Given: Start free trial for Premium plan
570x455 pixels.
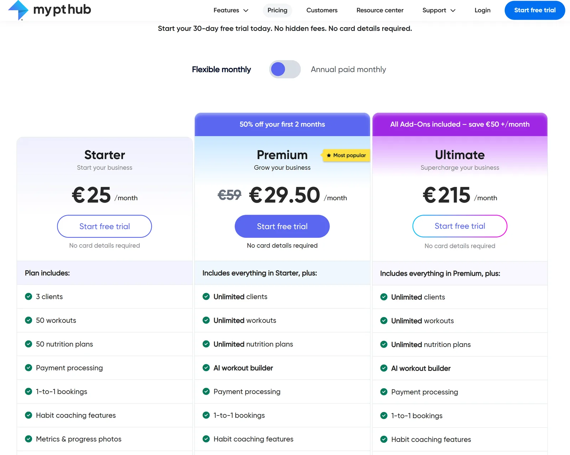Looking at the screenshot, I should [x=282, y=226].
